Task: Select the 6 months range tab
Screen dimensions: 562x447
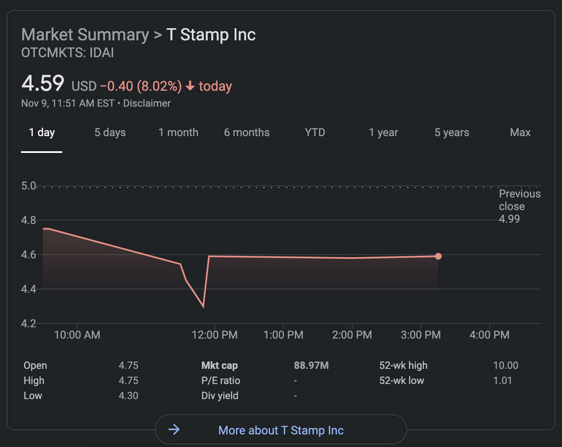Action: pos(247,132)
